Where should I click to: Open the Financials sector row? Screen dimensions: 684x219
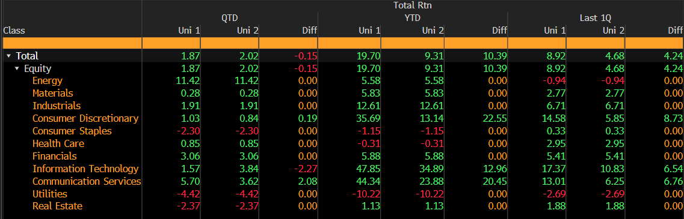click(x=54, y=157)
